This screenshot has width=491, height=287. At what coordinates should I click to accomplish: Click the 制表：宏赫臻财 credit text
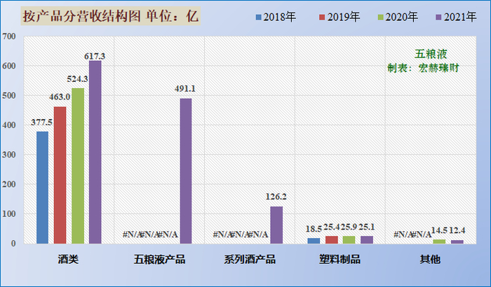[x=423, y=68]
